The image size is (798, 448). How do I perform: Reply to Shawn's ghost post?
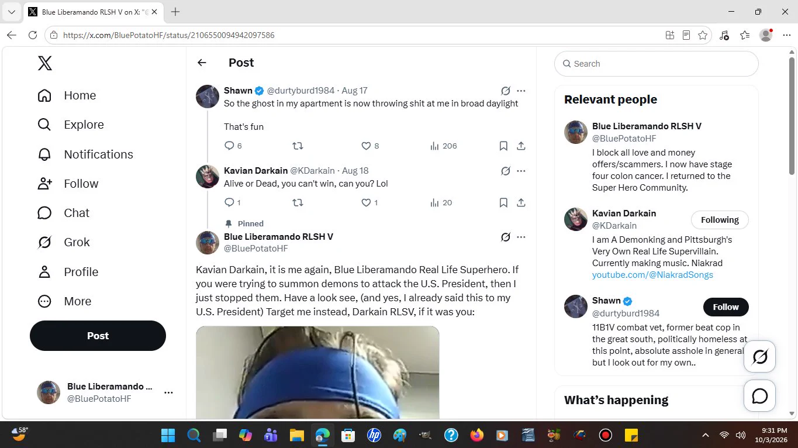229,146
